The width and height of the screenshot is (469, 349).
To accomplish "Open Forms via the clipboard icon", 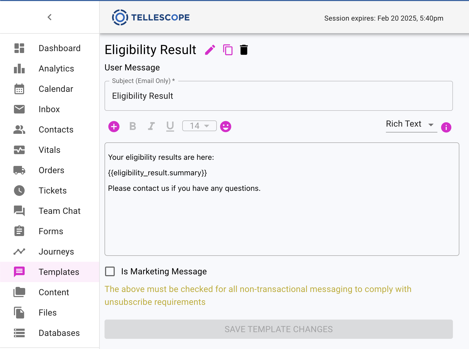I will tap(19, 231).
